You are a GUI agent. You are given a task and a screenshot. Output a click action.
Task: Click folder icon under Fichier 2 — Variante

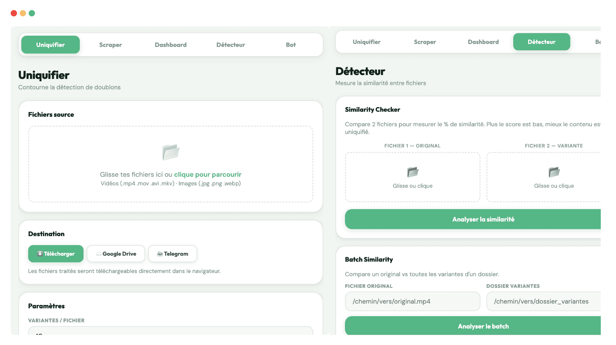point(554,172)
